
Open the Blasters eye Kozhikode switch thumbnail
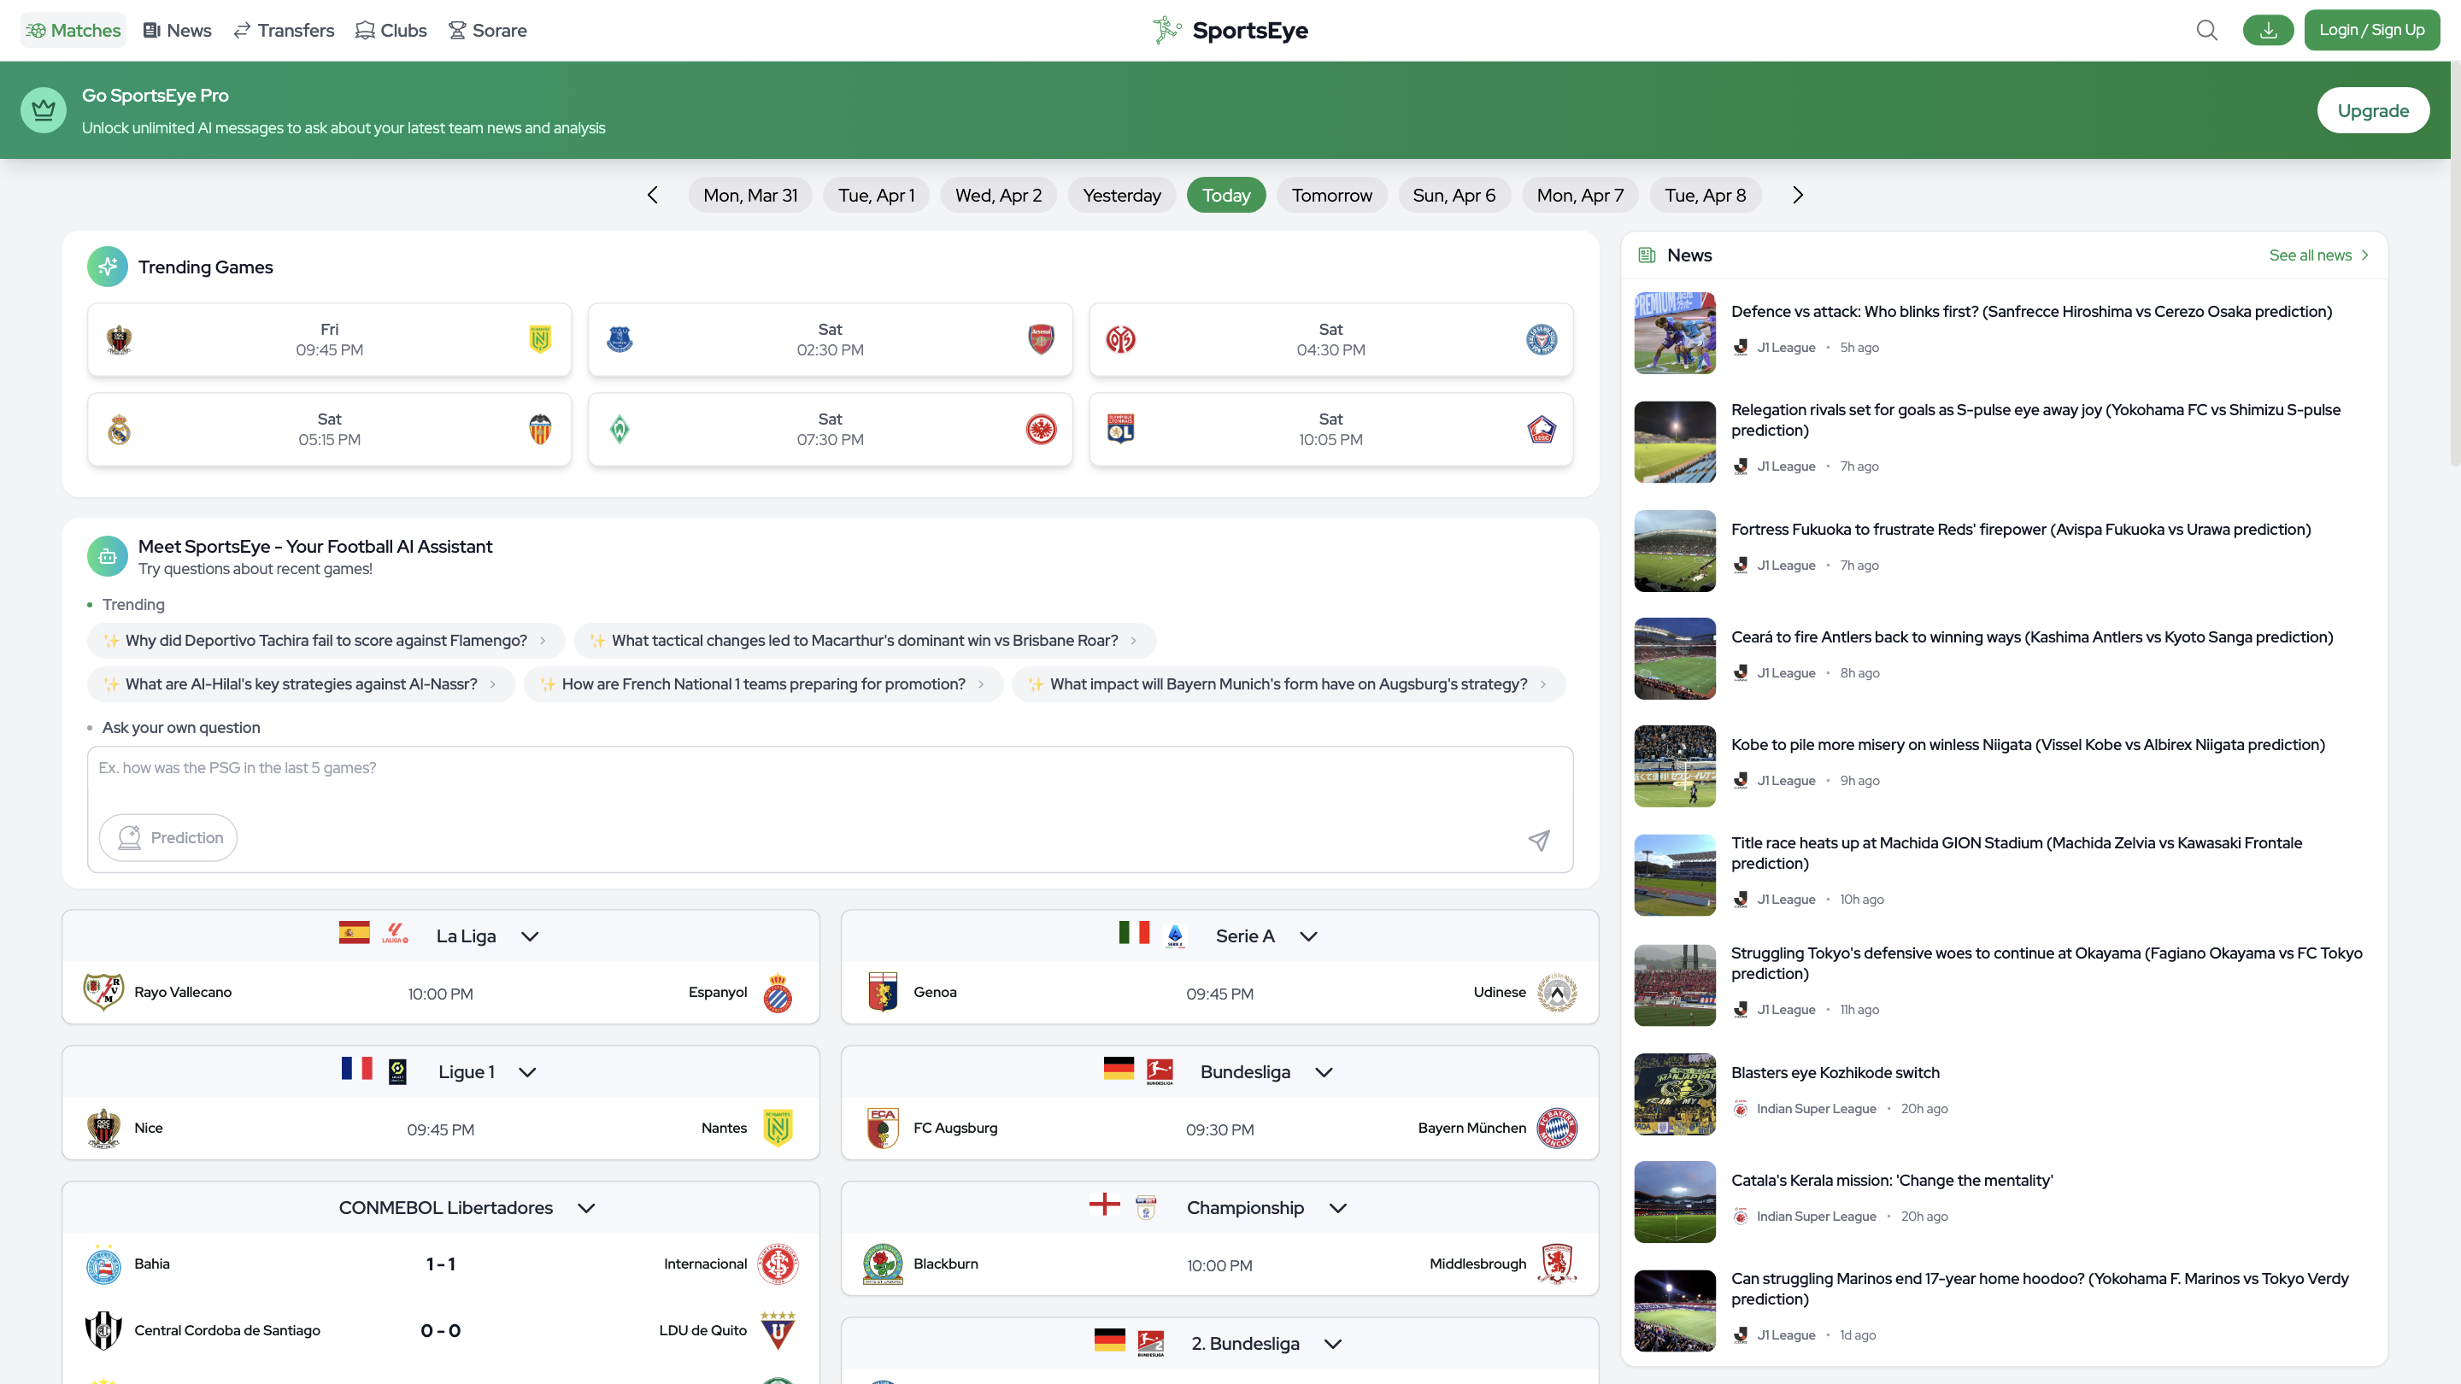pyautogui.click(x=1674, y=1094)
